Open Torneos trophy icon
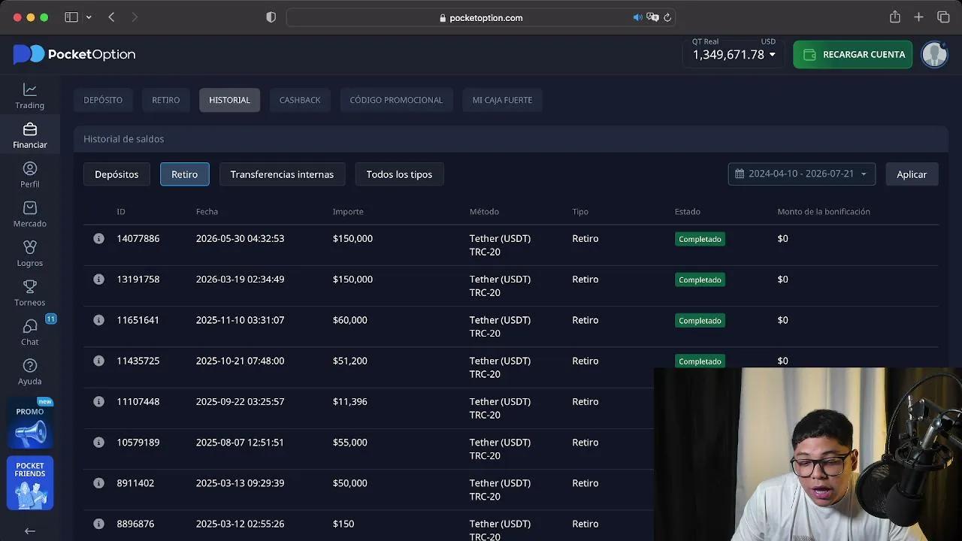This screenshot has width=962, height=541. click(29, 293)
